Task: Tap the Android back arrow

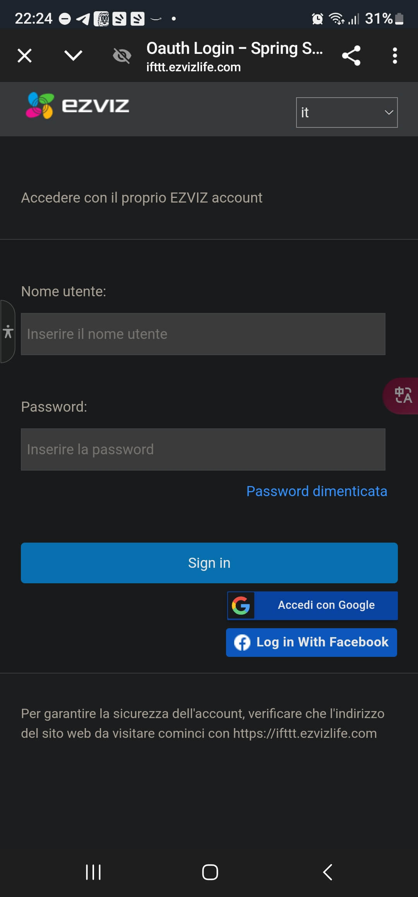Action: point(327,872)
